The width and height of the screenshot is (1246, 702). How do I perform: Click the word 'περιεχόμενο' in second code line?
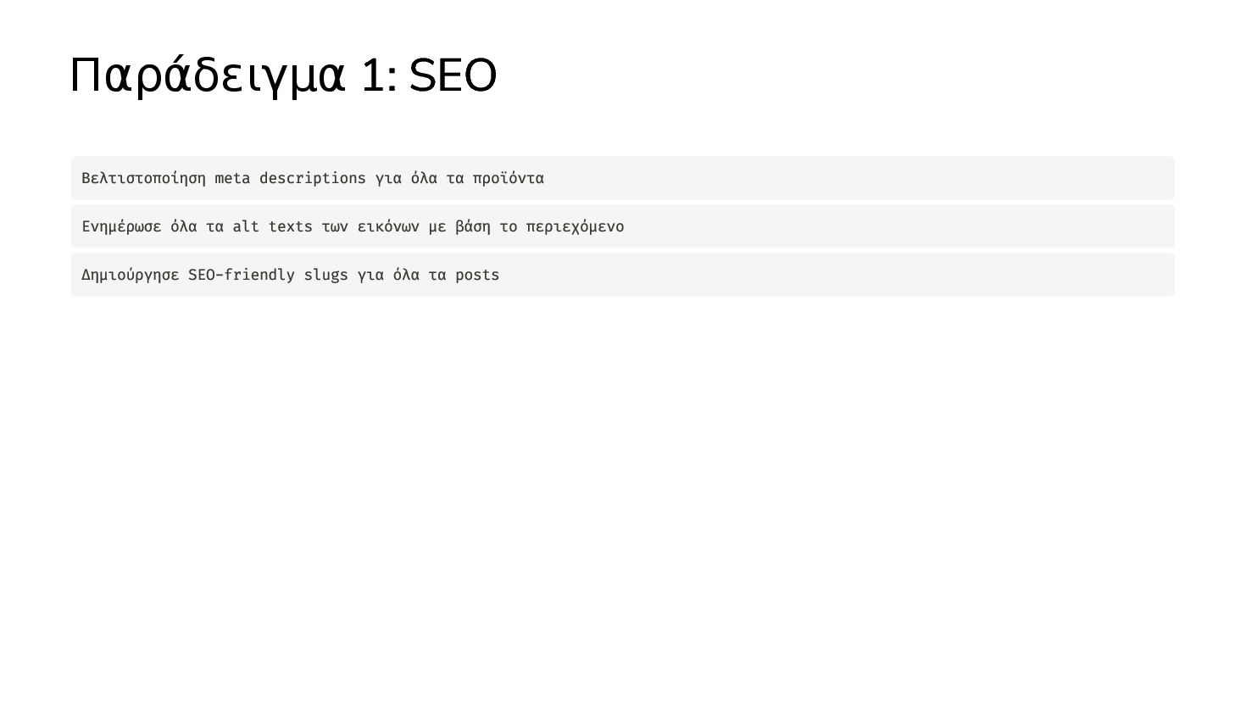tap(575, 226)
